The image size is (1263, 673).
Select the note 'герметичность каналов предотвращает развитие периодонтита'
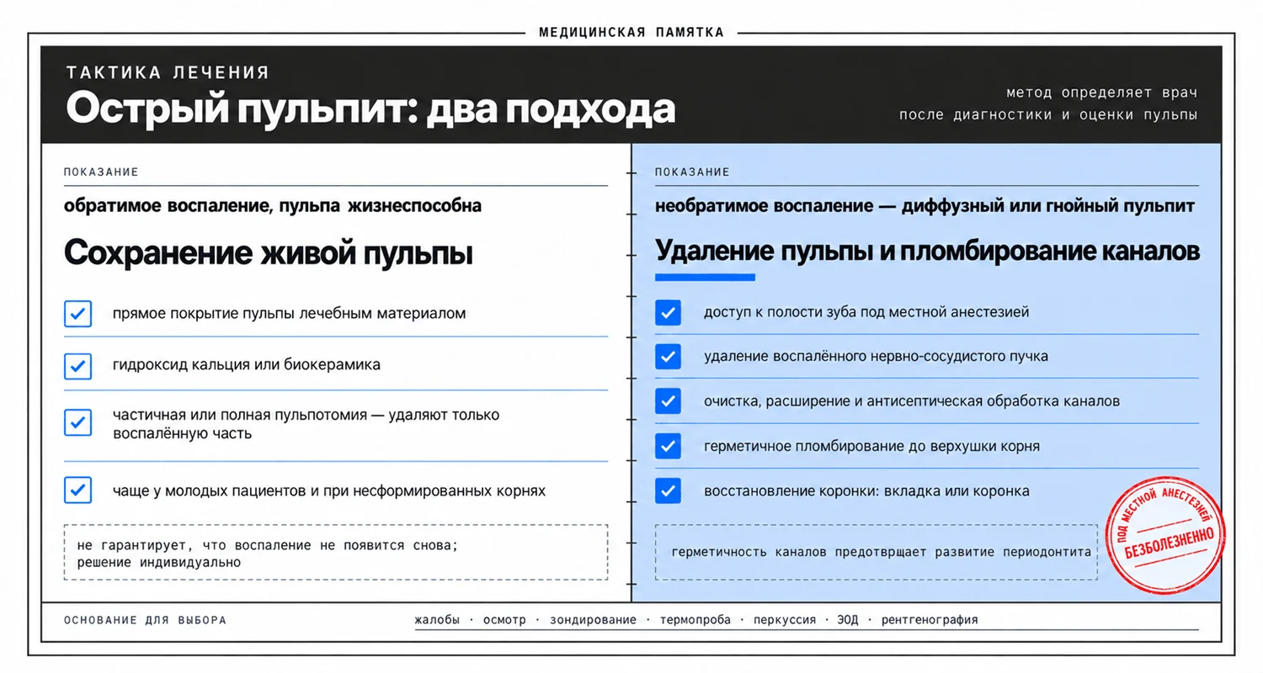(x=882, y=552)
